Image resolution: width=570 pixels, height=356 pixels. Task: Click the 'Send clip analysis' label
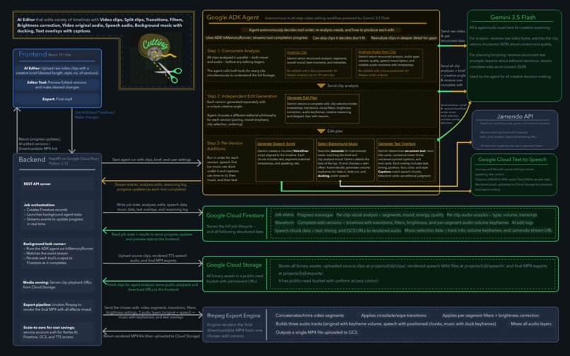(342, 85)
